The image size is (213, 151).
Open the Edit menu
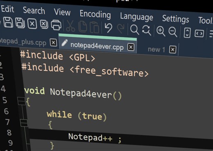tap(7, 9)
